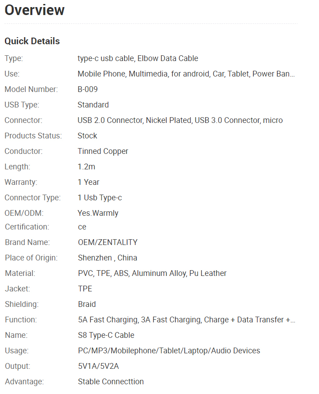Click the Material value list
319x394 pixels.
coord(152,273)
